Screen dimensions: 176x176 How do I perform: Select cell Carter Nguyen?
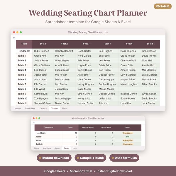click(108, 79)
